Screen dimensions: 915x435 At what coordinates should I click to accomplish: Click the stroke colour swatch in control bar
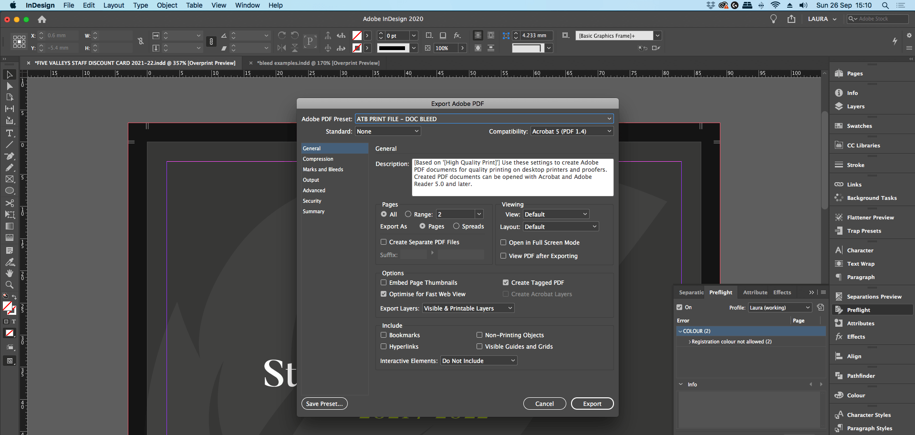pos(357,48)
